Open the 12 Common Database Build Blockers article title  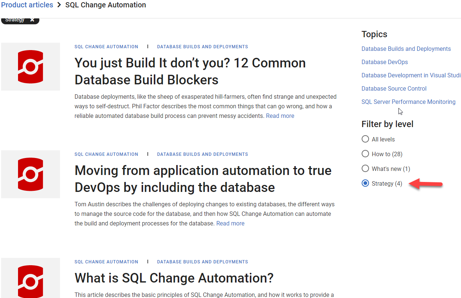190,71
